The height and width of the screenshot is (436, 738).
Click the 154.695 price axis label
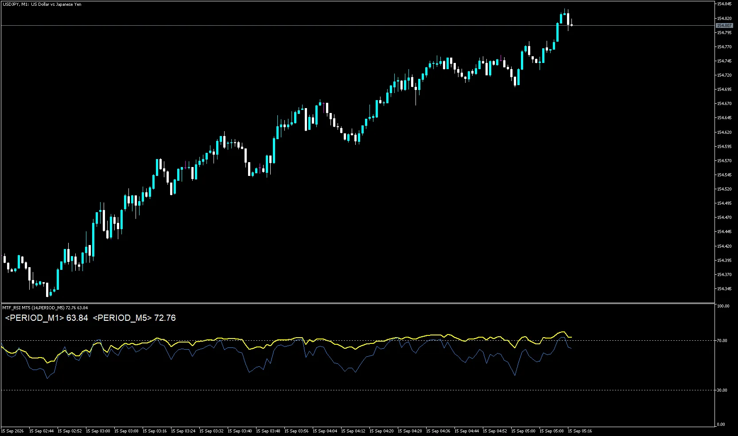point(724,90)
